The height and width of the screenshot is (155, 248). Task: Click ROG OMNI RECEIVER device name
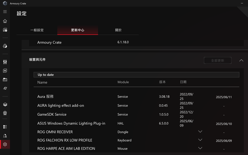[x=55, y=132]
